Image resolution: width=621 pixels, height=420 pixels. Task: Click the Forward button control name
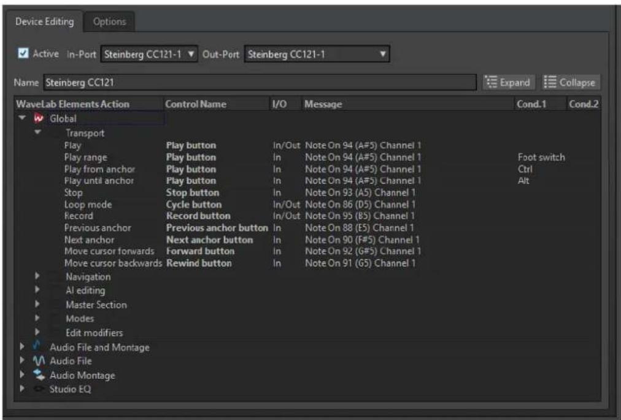pyautogui.click(x=200, y=251)
